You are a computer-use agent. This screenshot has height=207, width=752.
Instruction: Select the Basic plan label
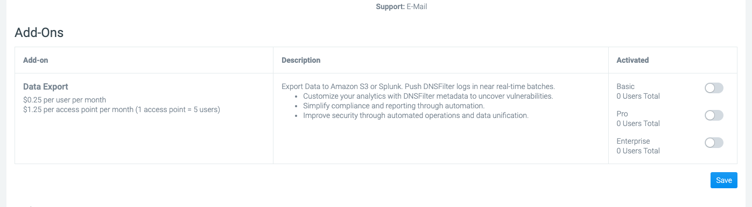click(626, 86)
